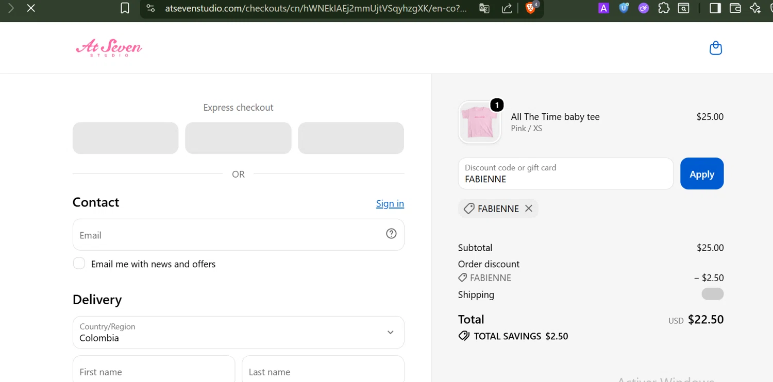
Task: Click the atsevenstudio.com URL in the address bar
Action: tap(316, 8)
